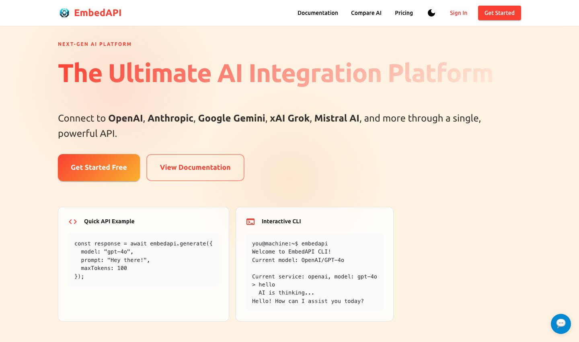Click the '> hello' terminal input line
Viewport: 579px width, 342px height.
click(264, 285)
